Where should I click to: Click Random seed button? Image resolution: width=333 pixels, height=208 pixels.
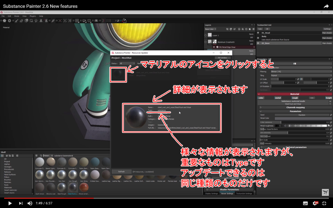pyautogui.click(x=302, y=115)
